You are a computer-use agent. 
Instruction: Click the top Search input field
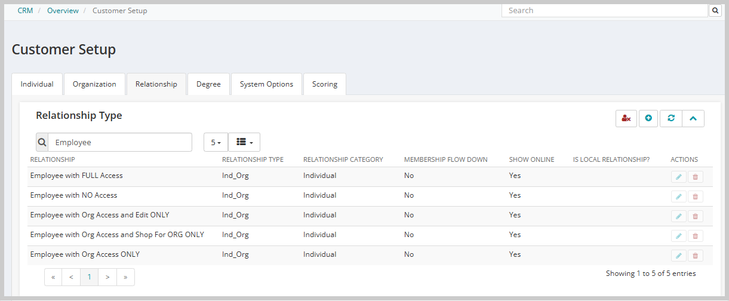click(604, 10)
